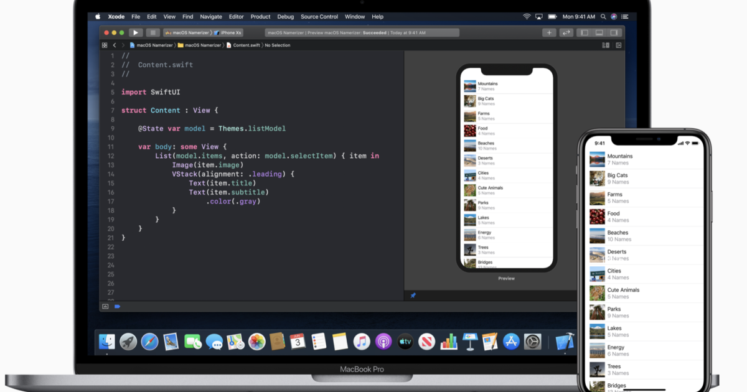Viewport: 747px width, 392px height.
Task: Click the blue breakpoint indicator in bottom bar
Action: pyautogui.click(x=117, y=306)
